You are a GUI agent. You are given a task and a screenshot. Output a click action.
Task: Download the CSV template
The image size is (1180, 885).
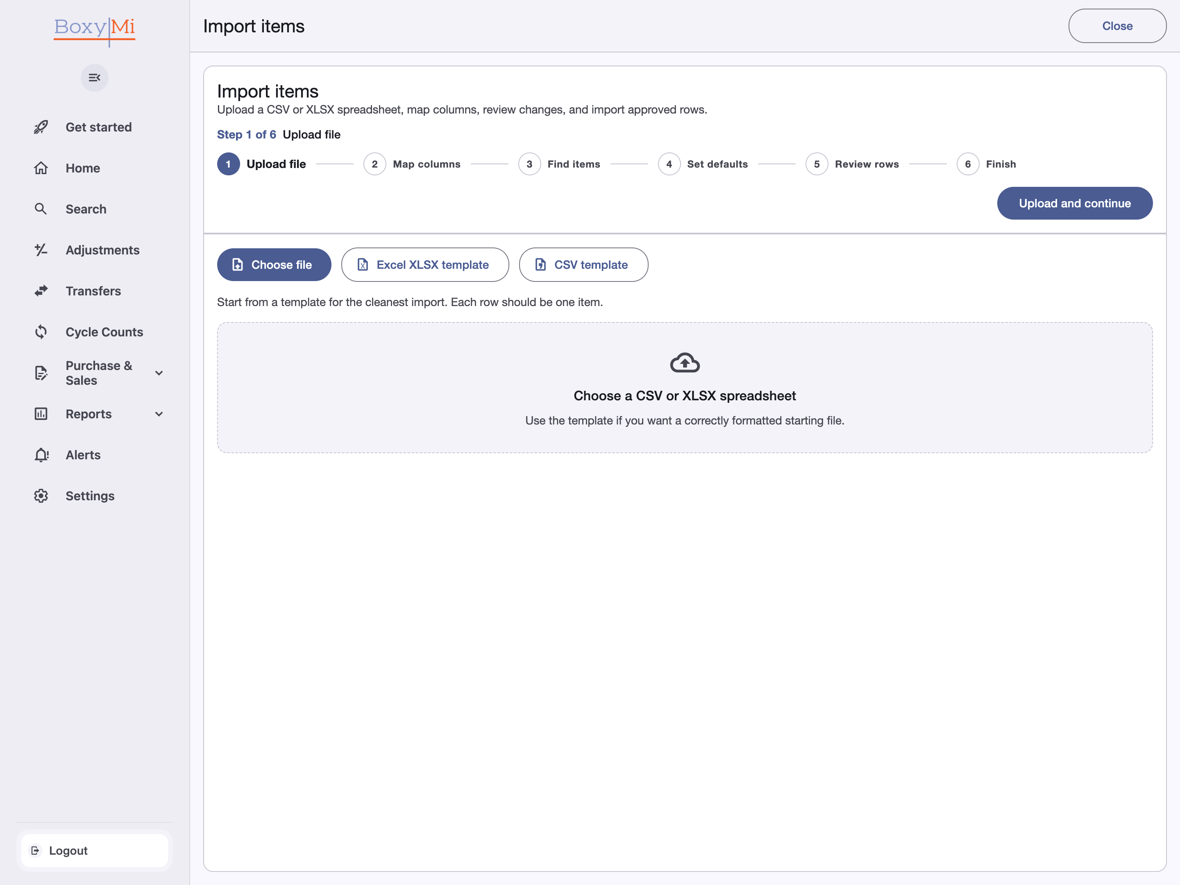click(583, 265)
